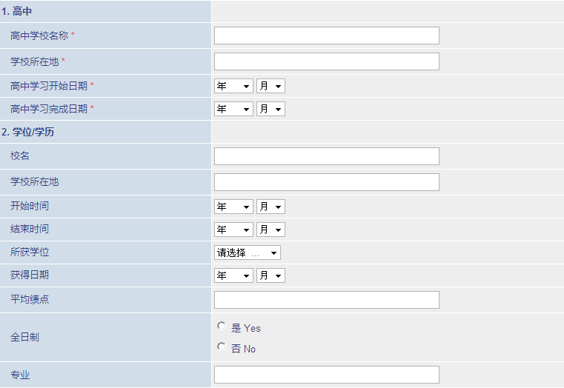This screenshot has height=388, width=564.
Task: Open the month dropdown for 高中学习开始日期
Action: 271,86
